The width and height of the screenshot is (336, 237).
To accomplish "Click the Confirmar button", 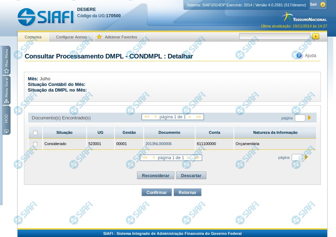I will click(156, 192).
